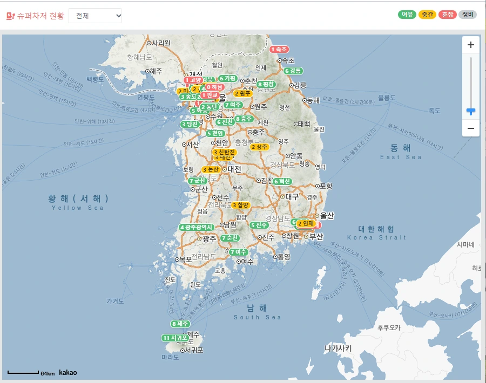Open the 6 혁신 charger marker
This screenshot has width=486, height=383.
(282, 181)
